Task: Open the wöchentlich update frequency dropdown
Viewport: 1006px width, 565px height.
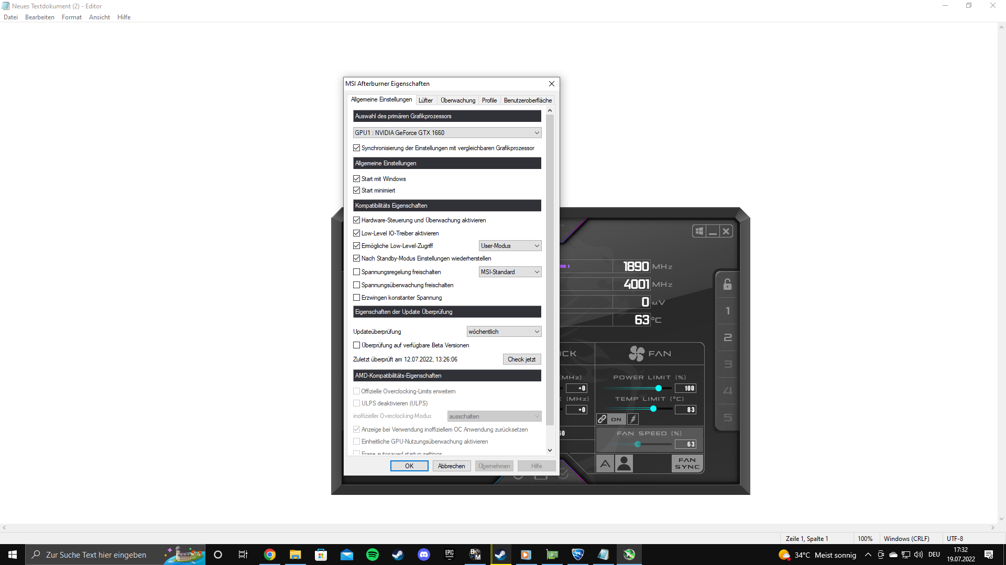Action: pyautogui.click(x=504, y=332)
